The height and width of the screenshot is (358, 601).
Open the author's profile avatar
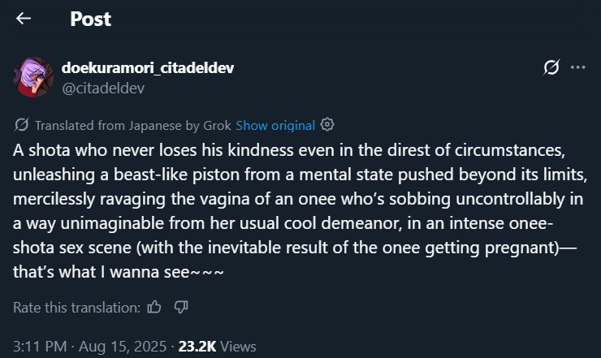pos(33,77)
